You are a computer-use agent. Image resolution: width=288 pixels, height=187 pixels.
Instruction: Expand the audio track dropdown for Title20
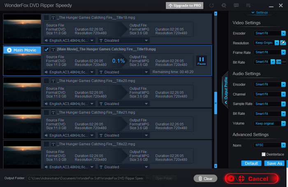pos(92,104)
